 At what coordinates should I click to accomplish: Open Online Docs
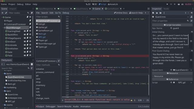[x=121, y=13]
